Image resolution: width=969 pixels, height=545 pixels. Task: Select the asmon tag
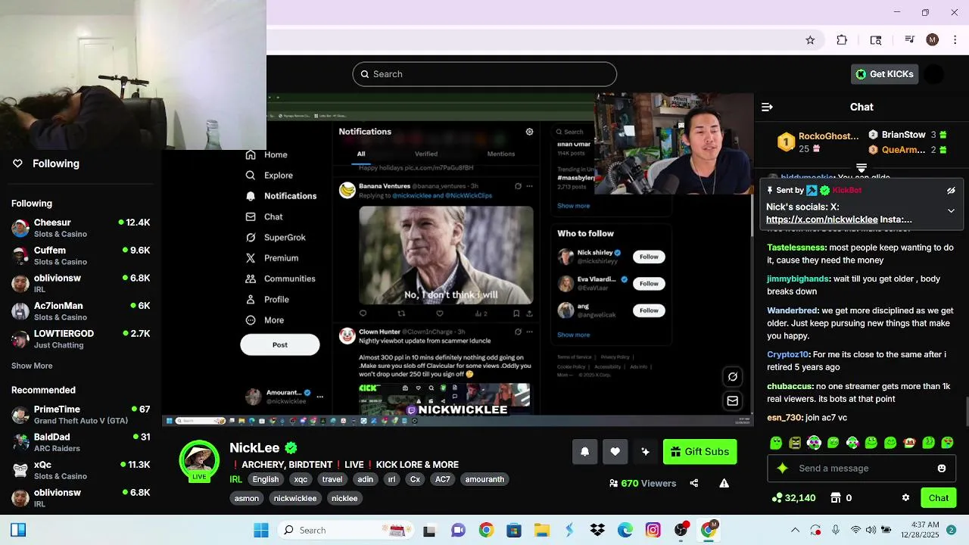pos(247,498)
